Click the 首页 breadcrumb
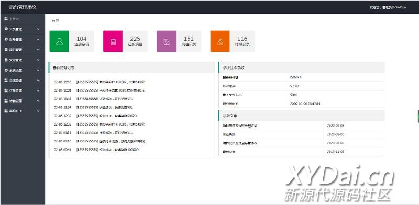 pos(55,20)
